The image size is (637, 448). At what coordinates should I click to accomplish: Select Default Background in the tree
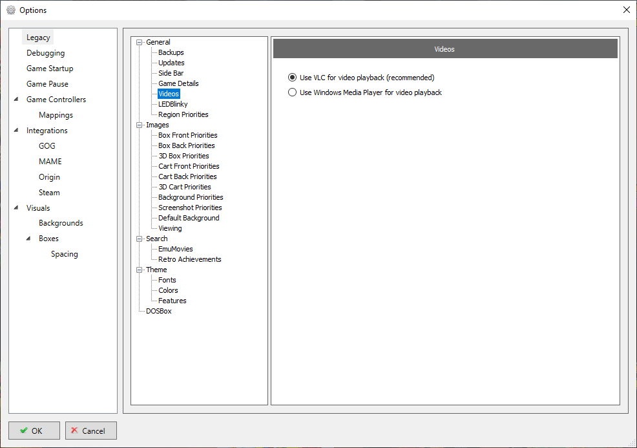(189, 218)
